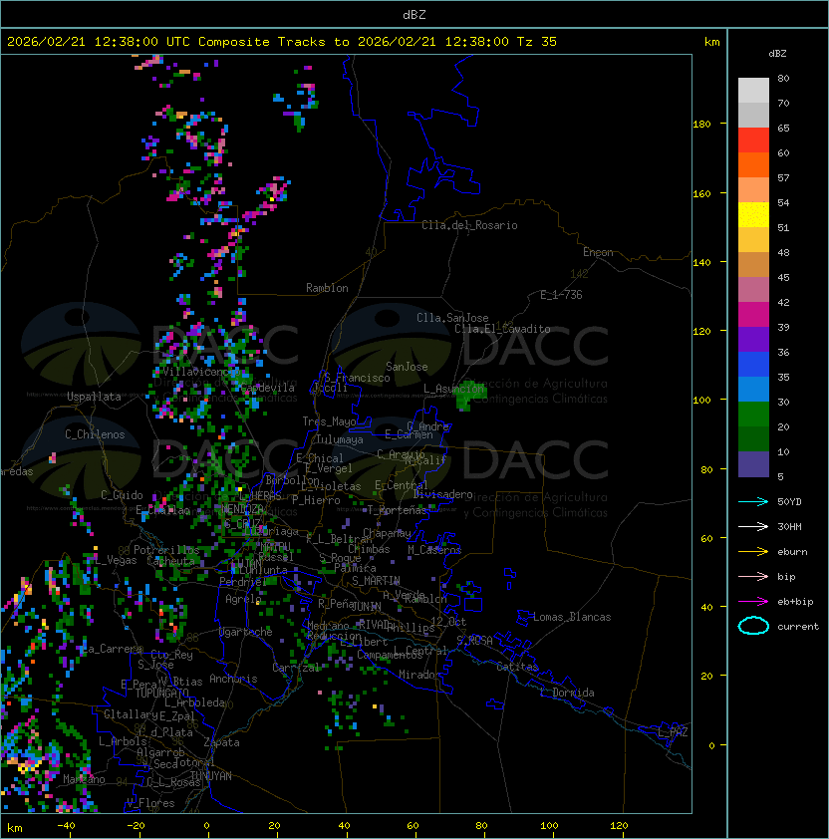
Task: Click the 'Encon' map label
Action: (x=598, y=252)
